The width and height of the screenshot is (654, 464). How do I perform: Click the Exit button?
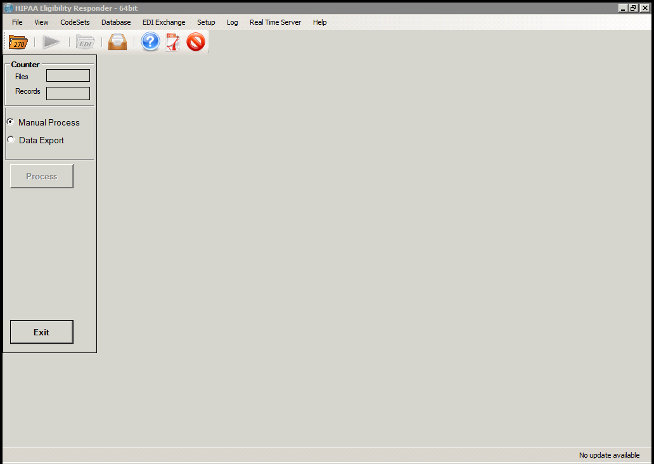[x=41, y=332]
